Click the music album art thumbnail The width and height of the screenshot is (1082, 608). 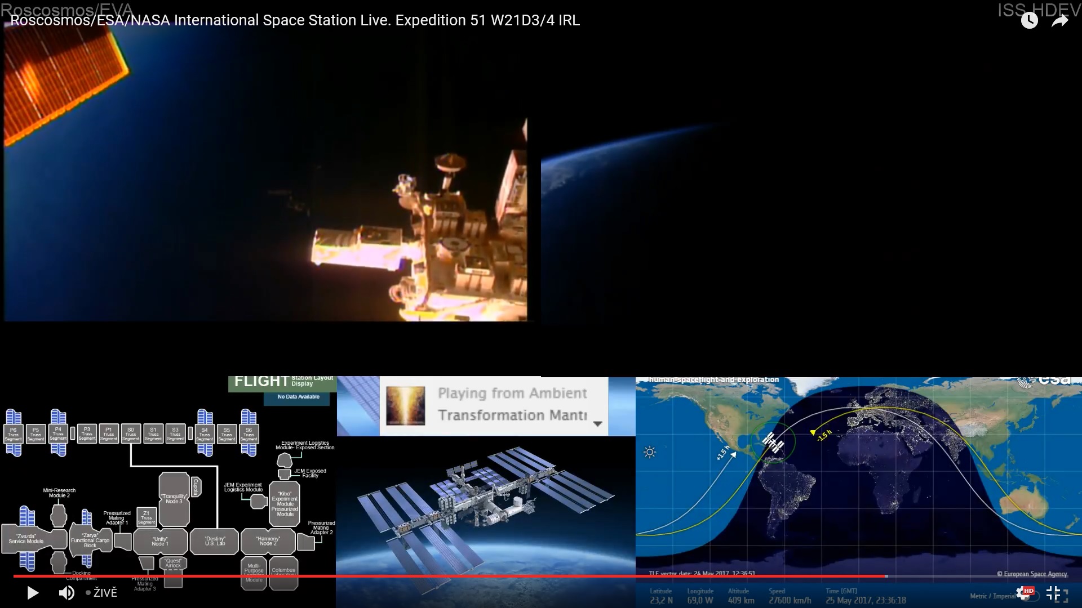tap(406, 405)
